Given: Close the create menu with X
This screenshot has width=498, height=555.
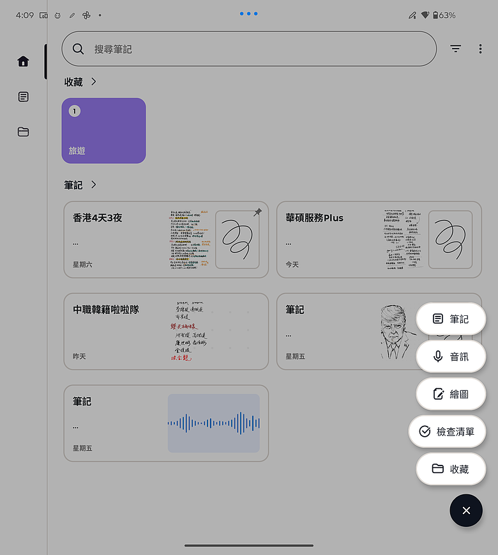Looking at the screenshot, I should (466, 510).
